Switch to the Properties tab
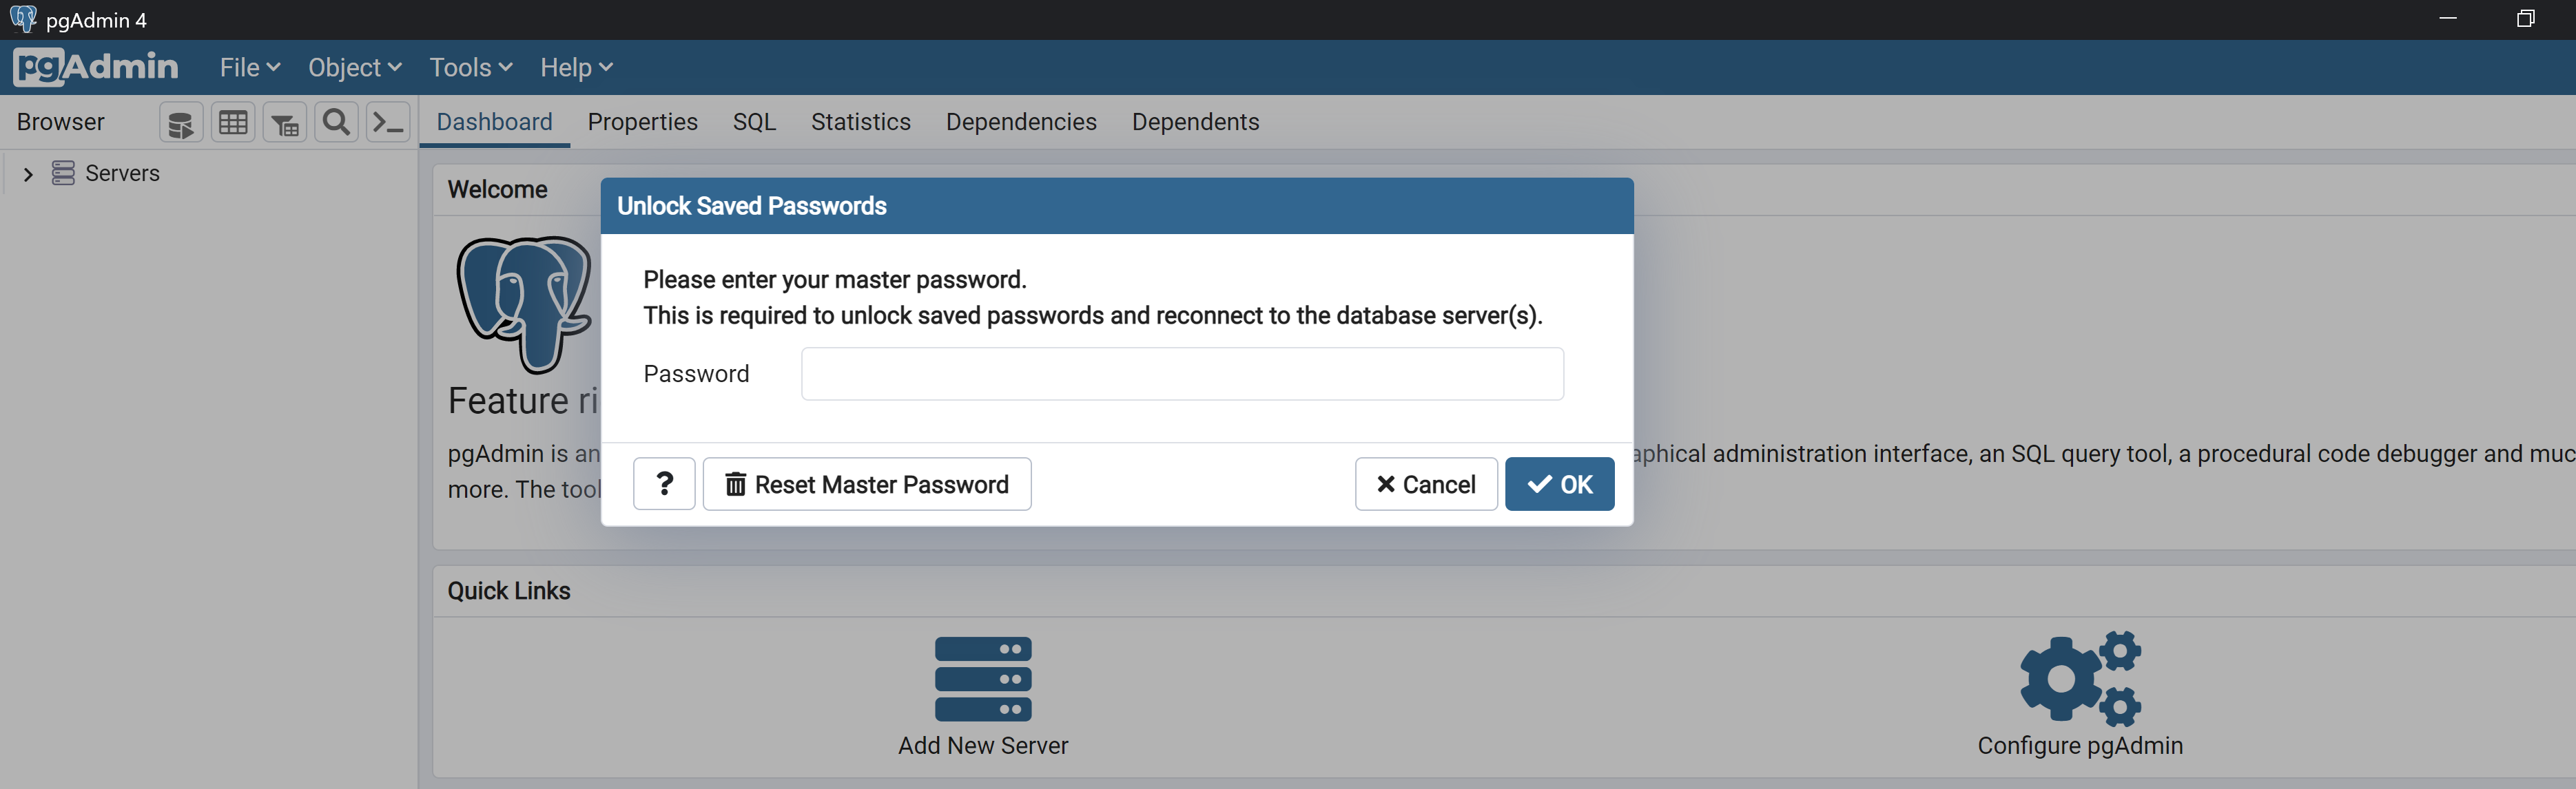 click(643, 122)
